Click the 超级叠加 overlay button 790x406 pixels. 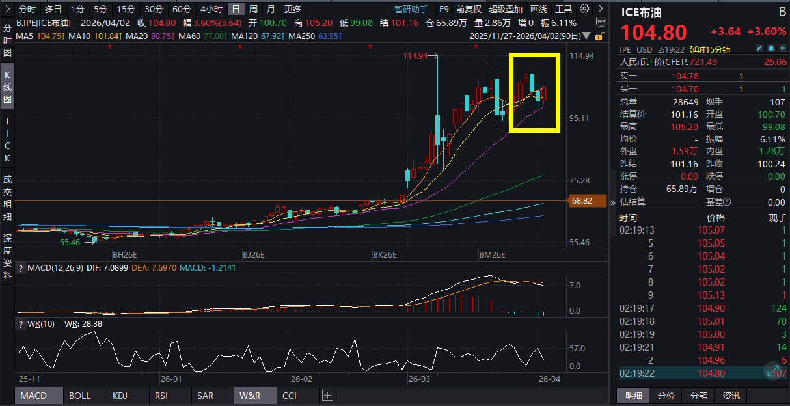coord(506,9)
